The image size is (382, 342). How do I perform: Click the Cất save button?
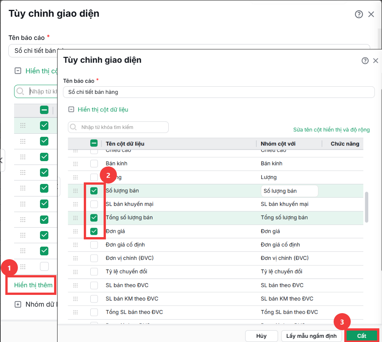(x=361, y=336)
